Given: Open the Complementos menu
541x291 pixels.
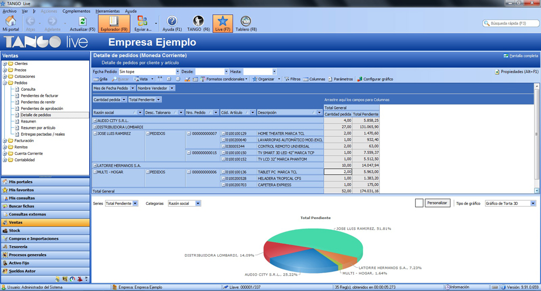Looking at the screenshot, I should [76, 12].
